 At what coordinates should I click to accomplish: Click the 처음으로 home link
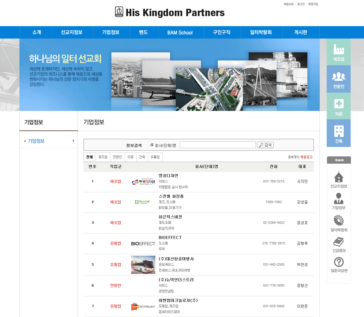click(x=288, y=4)
